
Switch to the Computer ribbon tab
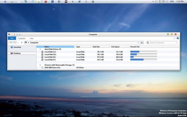tap(22, 38)
